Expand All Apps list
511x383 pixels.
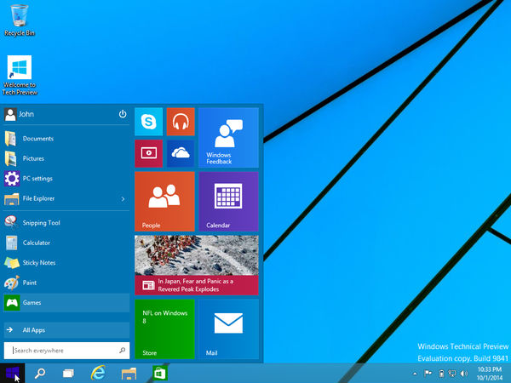34,329
